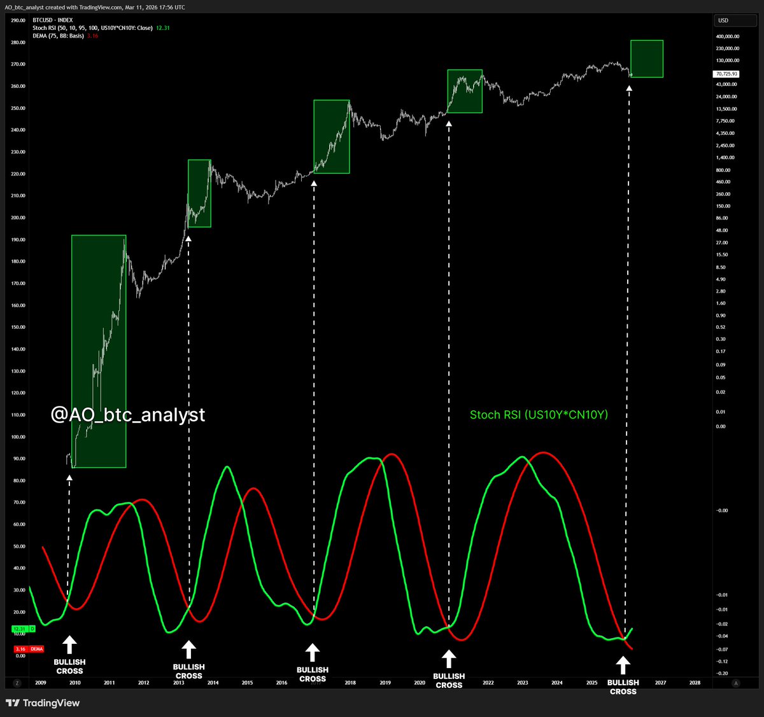Click the Z timezone button
This screenshot has height=717, width=764.
tap(18, 683)
